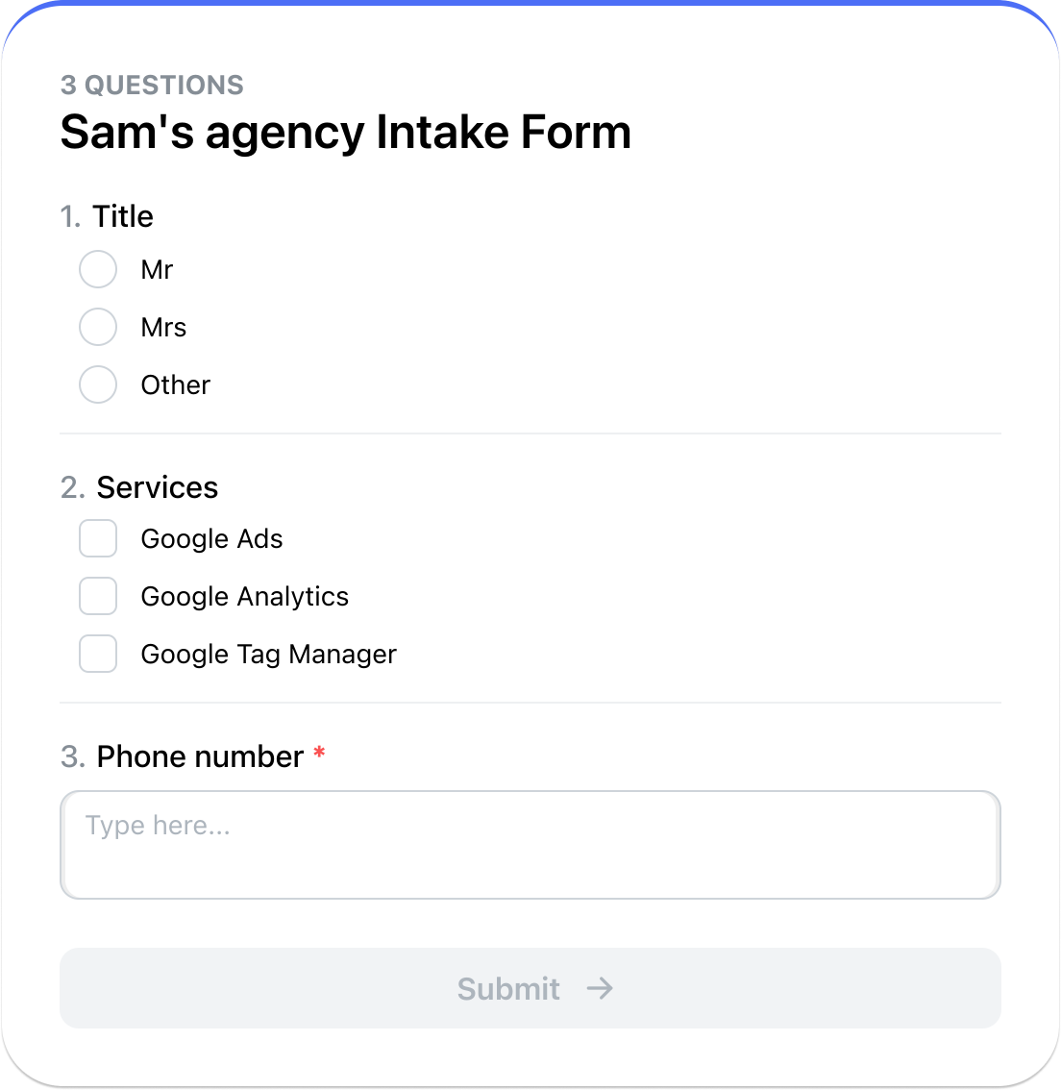Click the 3 QUESTIONS label
The image size is (1061, 1090).
pyautogui.click(x=152, y=86)
